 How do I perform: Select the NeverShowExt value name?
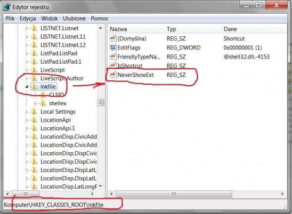click(x=135, y=75)
